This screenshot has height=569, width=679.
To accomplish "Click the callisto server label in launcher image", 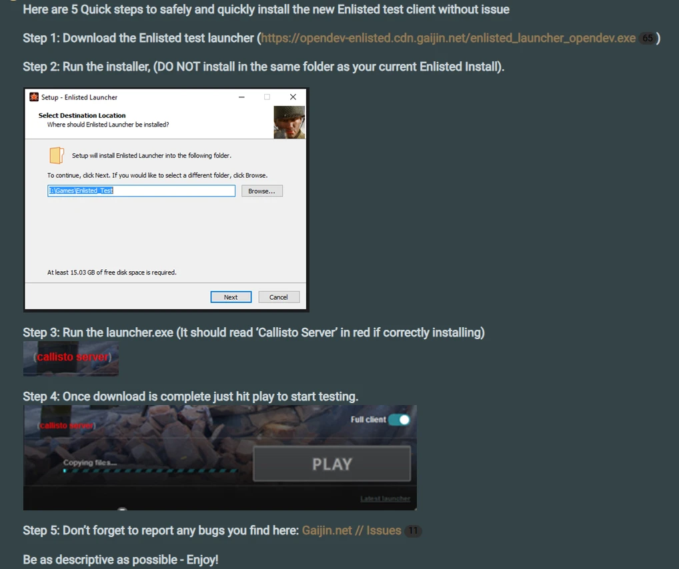I will tap(67, 426).
